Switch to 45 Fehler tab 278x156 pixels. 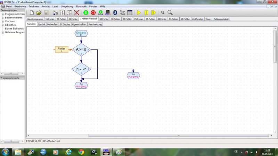[73, 19]
